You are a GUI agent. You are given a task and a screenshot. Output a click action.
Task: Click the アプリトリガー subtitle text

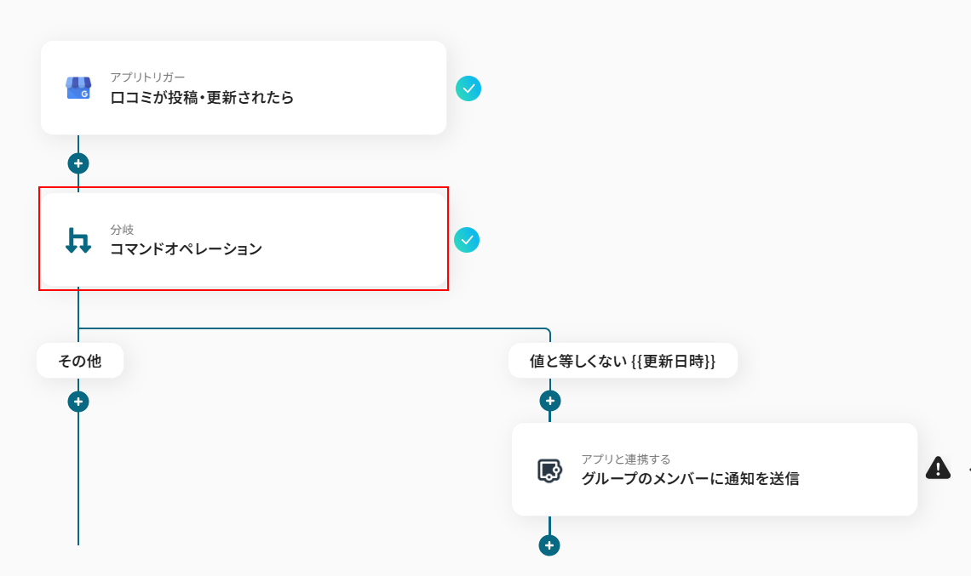[x=147, y=77]
